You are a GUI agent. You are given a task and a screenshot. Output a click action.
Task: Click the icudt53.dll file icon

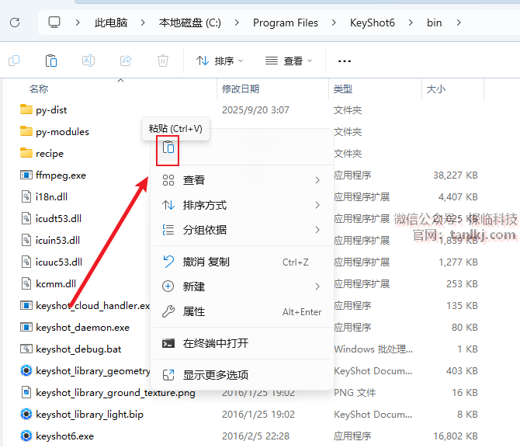26,218
